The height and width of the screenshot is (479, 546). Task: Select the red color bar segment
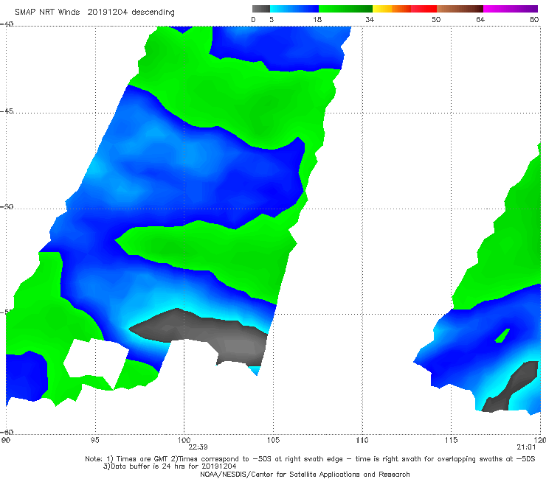click(424, 9)
